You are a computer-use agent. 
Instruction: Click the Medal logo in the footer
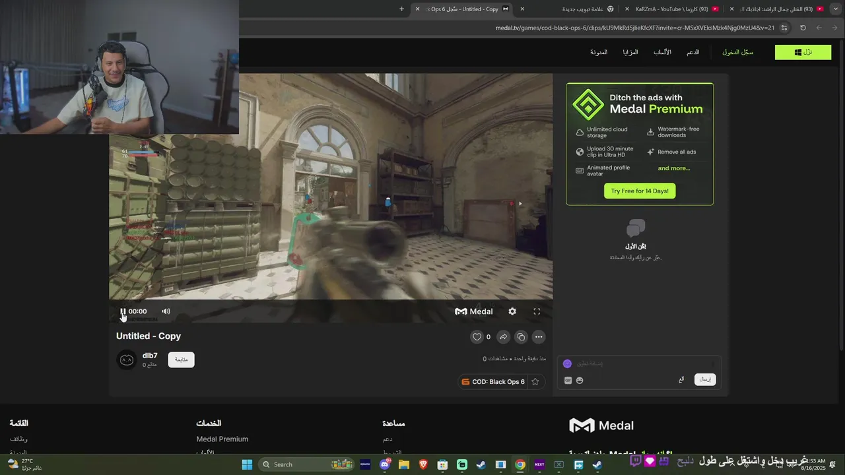click(601, 426)
